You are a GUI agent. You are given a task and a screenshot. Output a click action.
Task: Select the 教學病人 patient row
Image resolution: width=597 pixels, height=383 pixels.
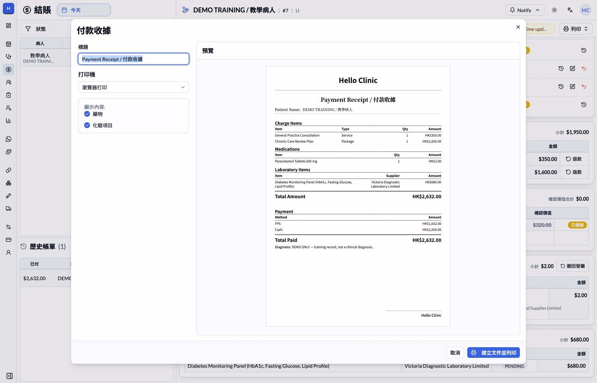tap(45, 58)
